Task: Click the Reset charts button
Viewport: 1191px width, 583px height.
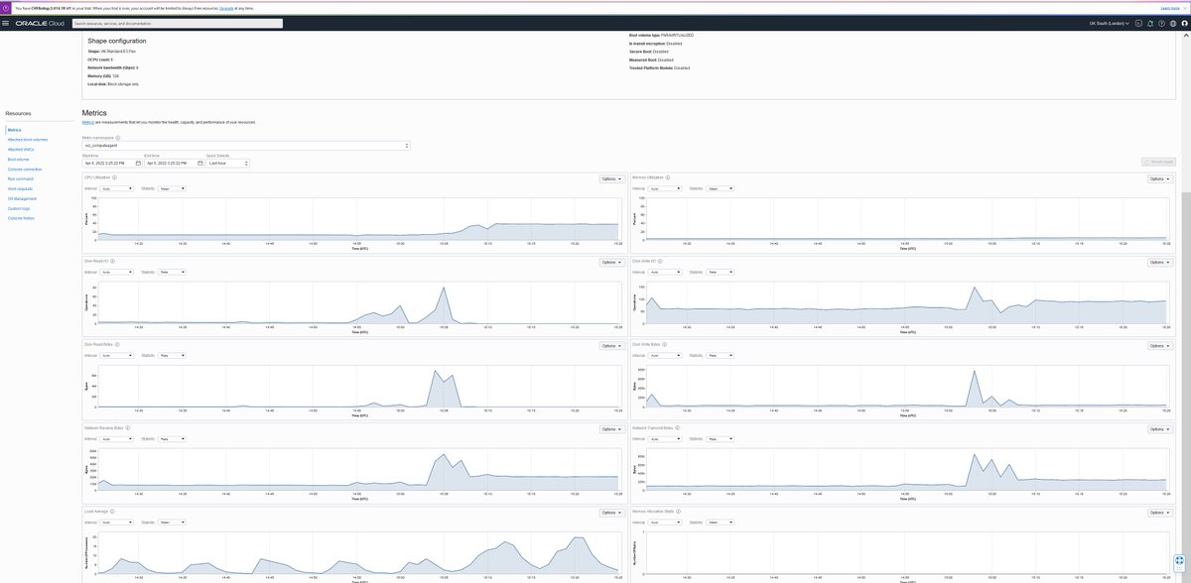Action: click(1159, 162)
